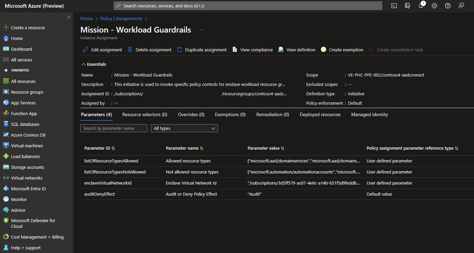Screen dimensions: 474x253
Task: Click the Help + support person icon
Action: pyautogui.click(x=6, y=248)
